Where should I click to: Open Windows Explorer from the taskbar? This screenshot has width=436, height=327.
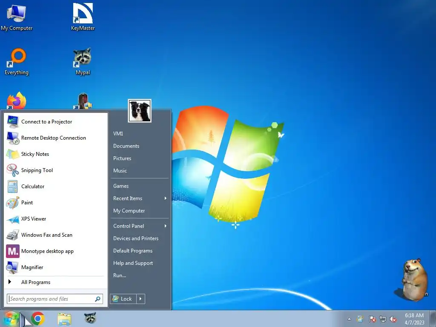pyautogui.click(x=64, y=319)
